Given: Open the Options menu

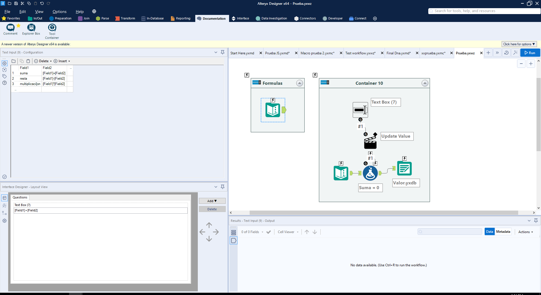Looking at the screenshot, I should 59,12.
